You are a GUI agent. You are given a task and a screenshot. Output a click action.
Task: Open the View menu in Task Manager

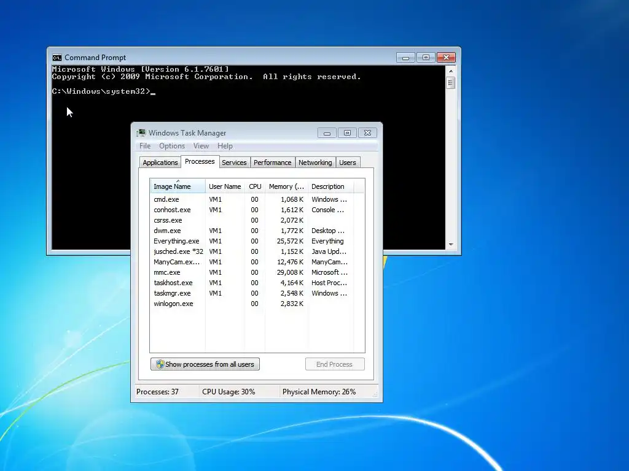[x=201, y=146]
